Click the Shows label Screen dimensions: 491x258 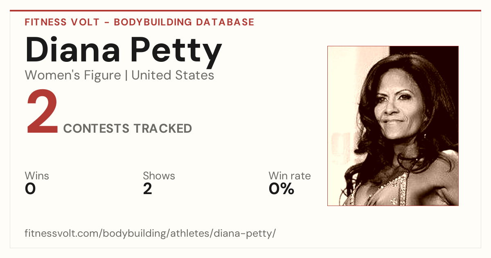[x=159, y=176]
